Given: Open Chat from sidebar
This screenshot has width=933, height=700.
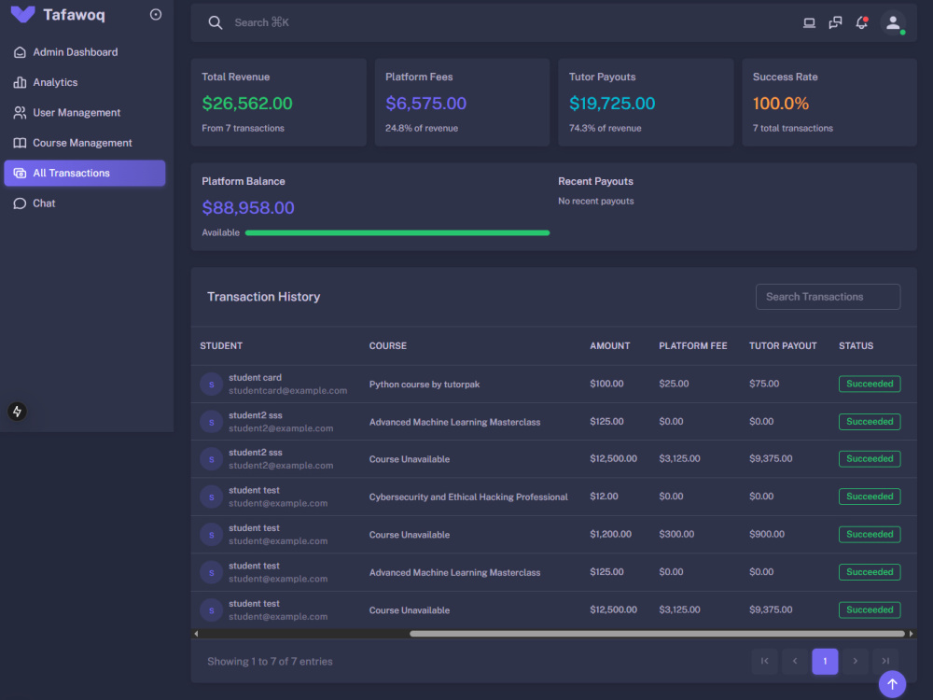Looking at the screenshot, I should pos(85,203).
